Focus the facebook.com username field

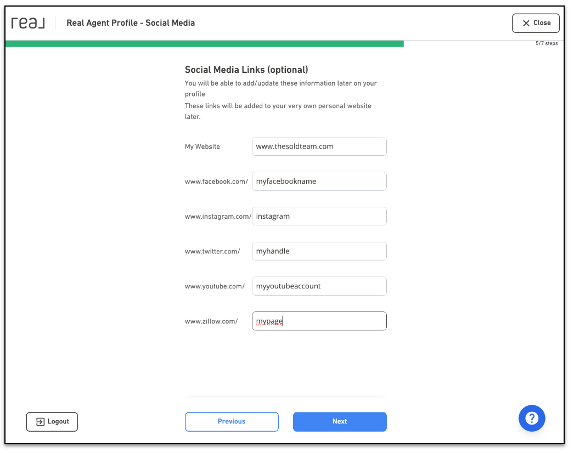[319, 182]
